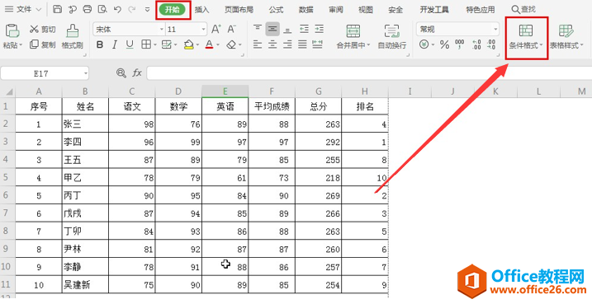Activate the Format Painter 格式刷

(72, 37)
